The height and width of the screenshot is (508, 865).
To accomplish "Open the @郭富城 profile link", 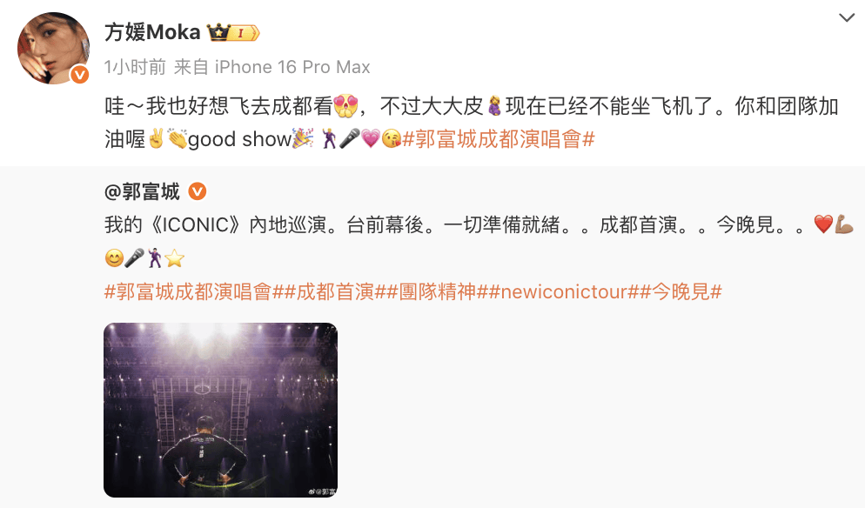I will [142, 191].
